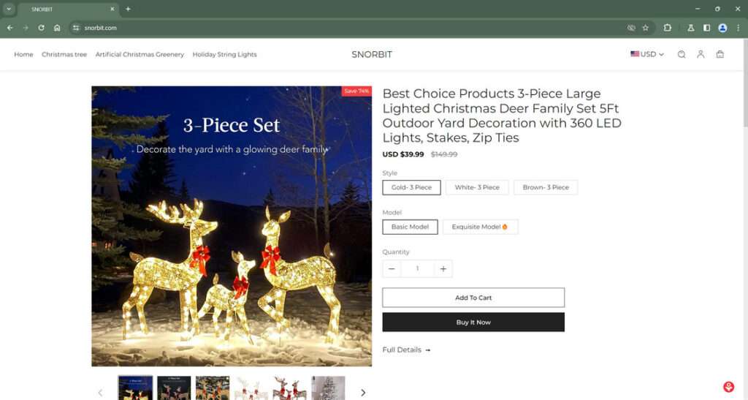This screenshot has height=400, width=748.
Task: Open the tab search dropdown arrow
Action: [9, 9]
